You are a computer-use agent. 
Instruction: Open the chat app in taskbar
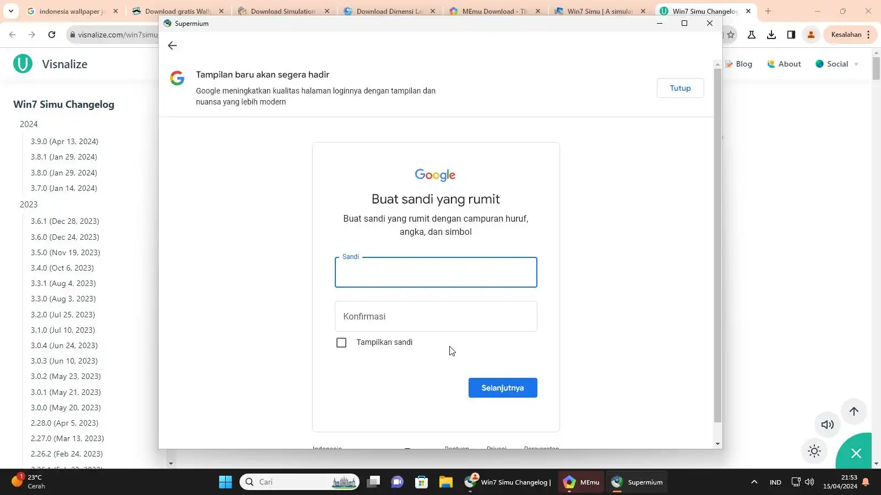(397, 482)
